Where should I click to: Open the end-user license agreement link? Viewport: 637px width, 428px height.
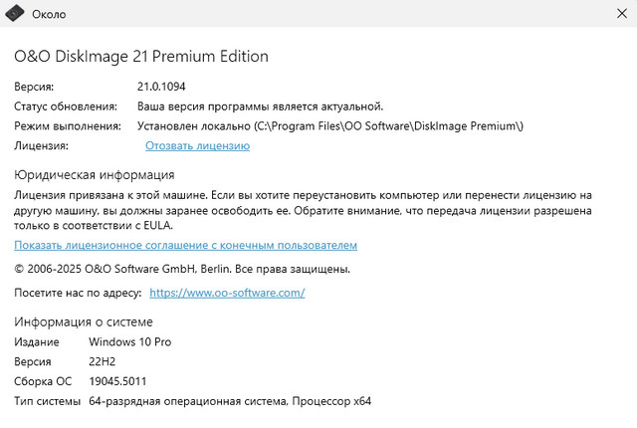click(x=185, y=245)
